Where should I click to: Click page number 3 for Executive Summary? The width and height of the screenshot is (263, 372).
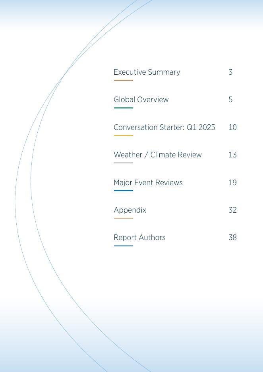(230, 72)
